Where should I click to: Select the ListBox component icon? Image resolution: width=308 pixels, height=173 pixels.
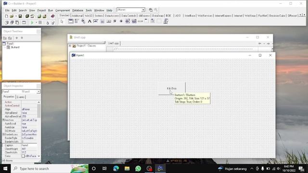coord(128,21)
